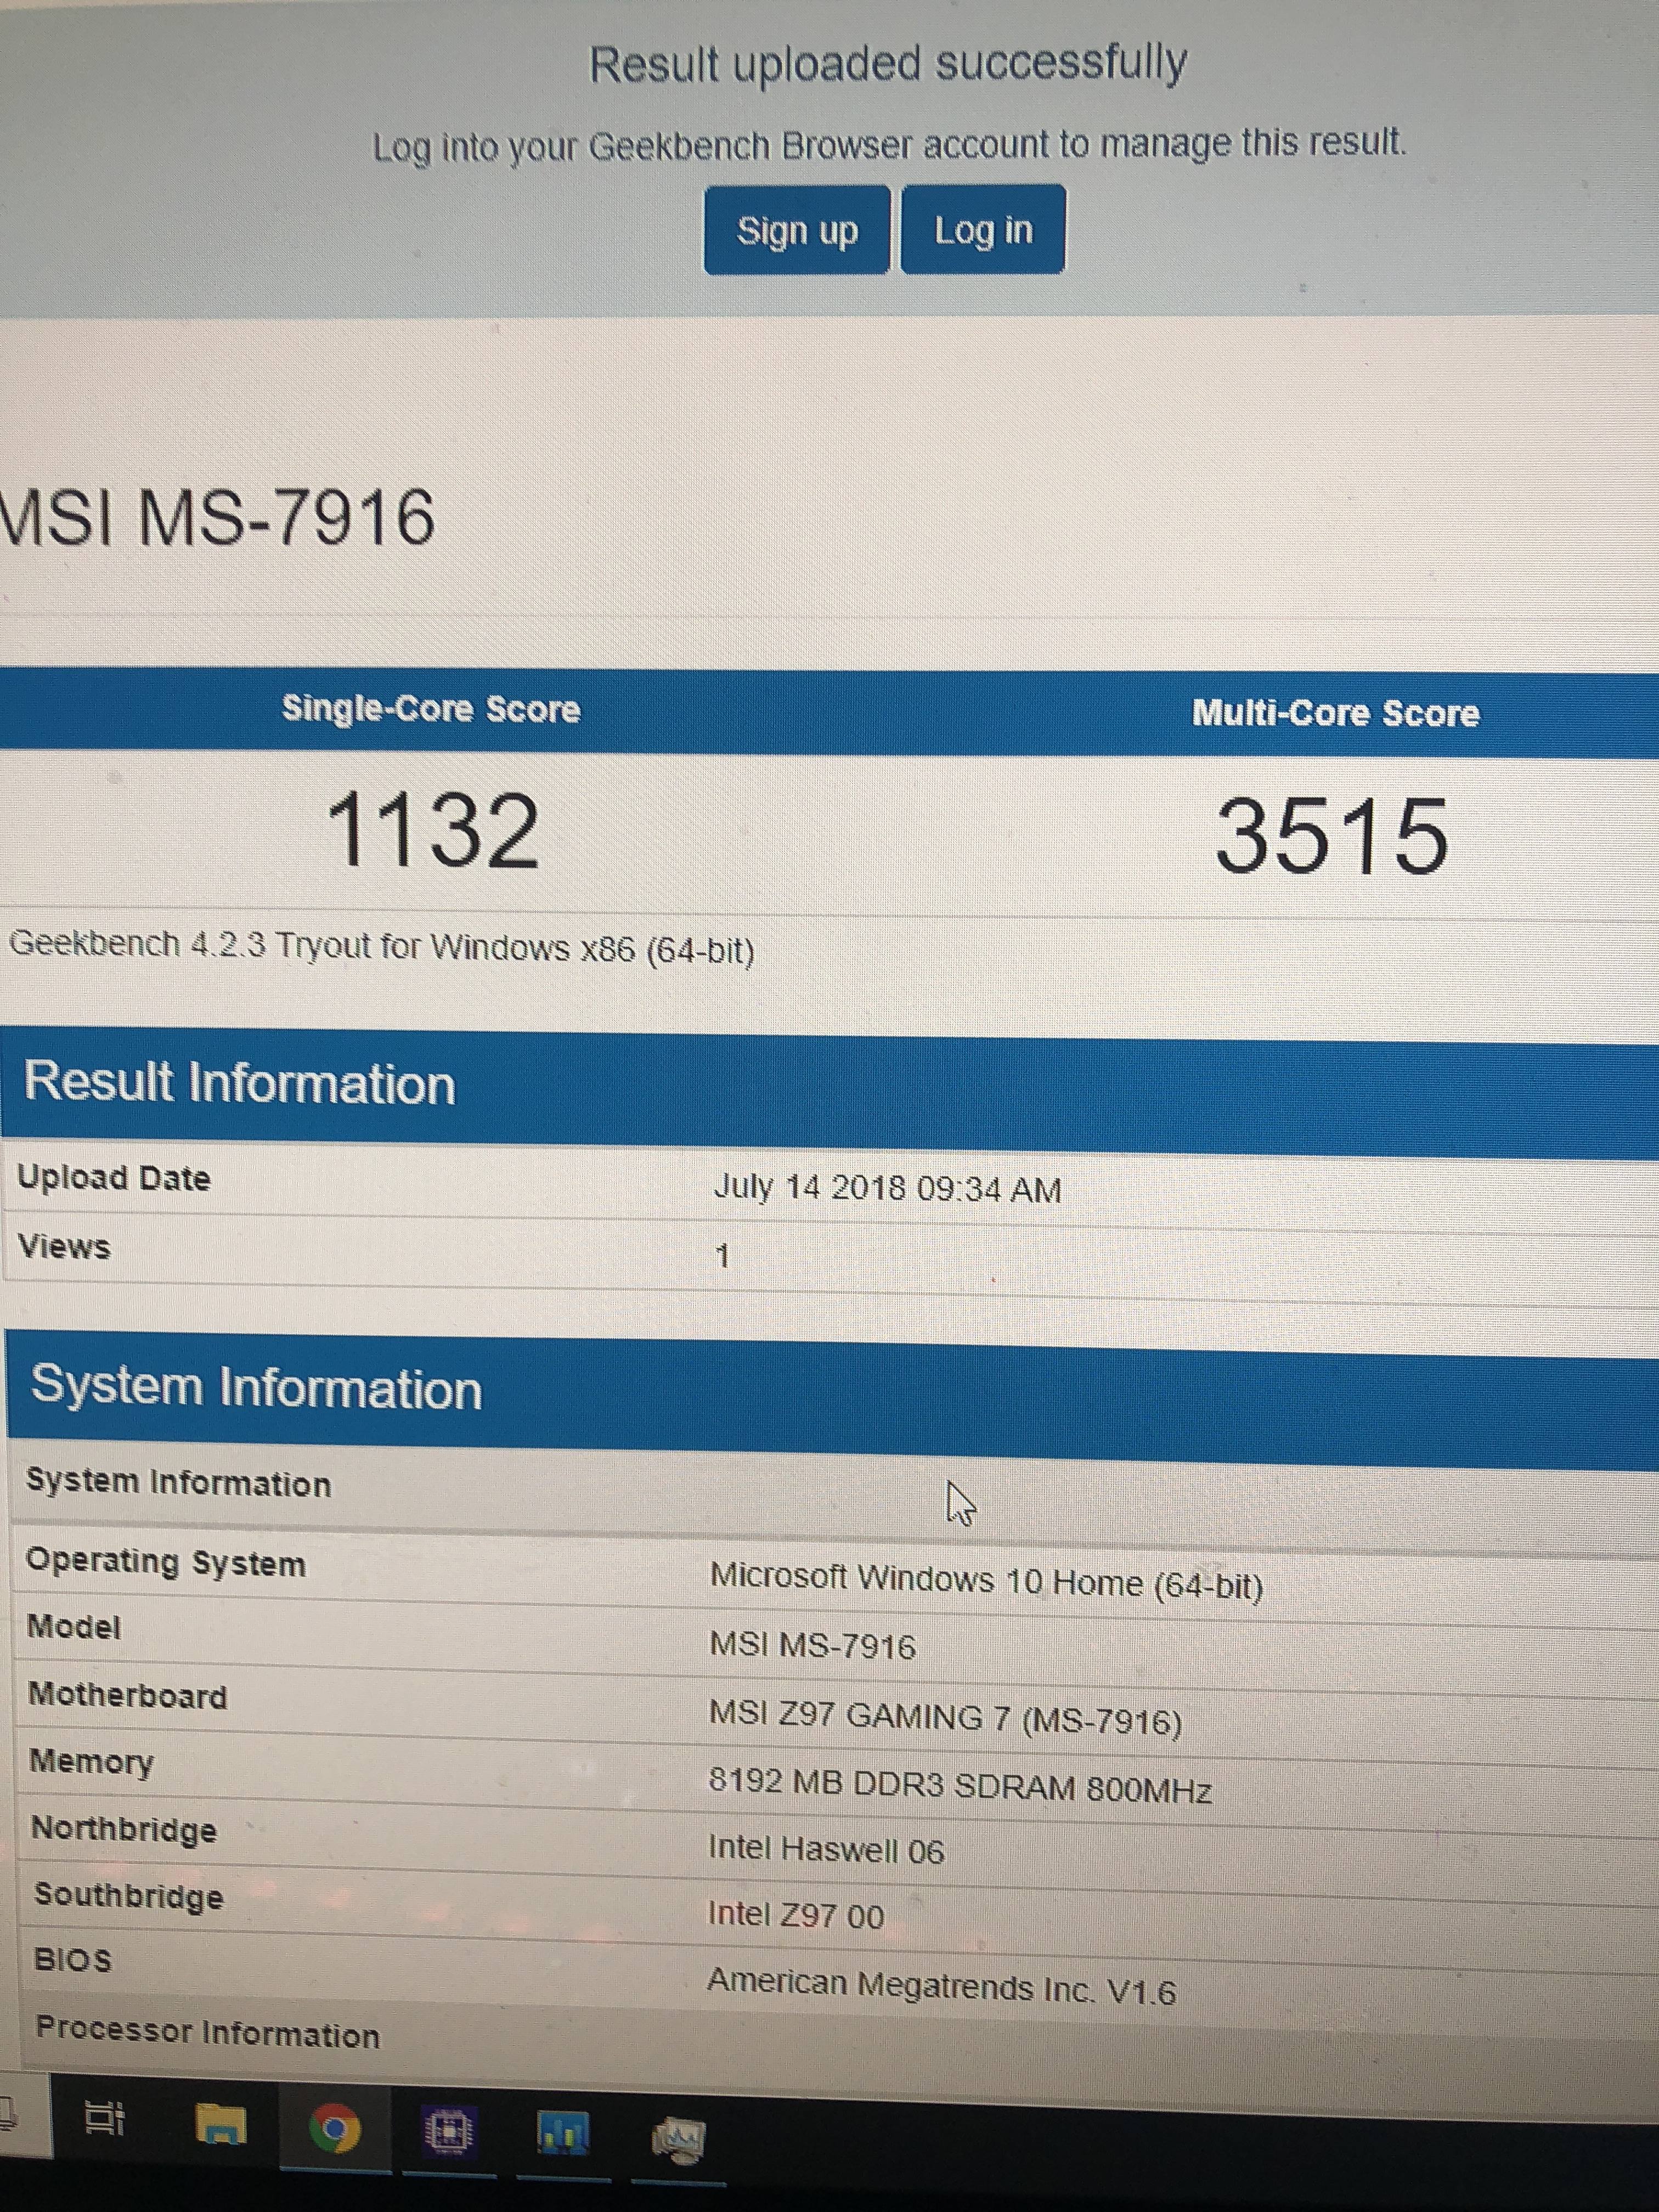1659x2212 pixels.
Task: Click the Intel Haswell 06 northbridge value
Action: click(x=826, y=1849)
